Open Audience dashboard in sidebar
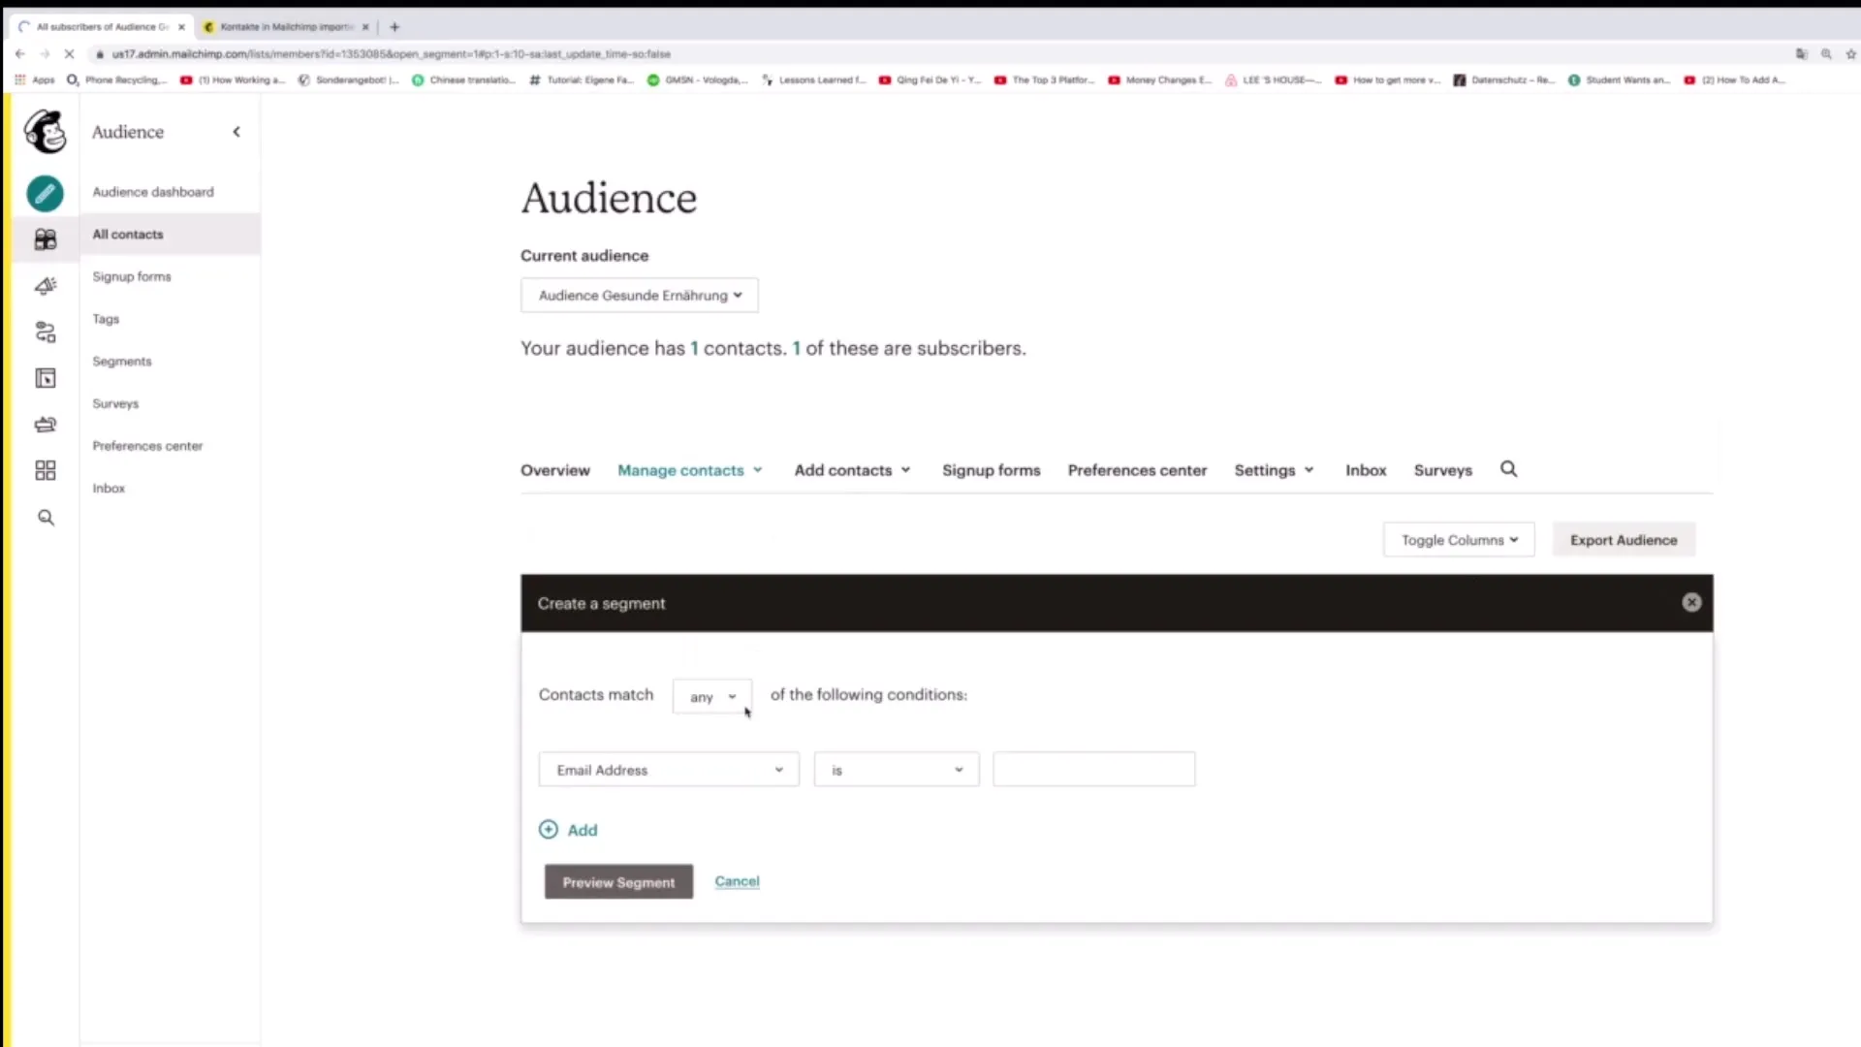Screen dimensions: 1861x1047 (x=153, y=192)
